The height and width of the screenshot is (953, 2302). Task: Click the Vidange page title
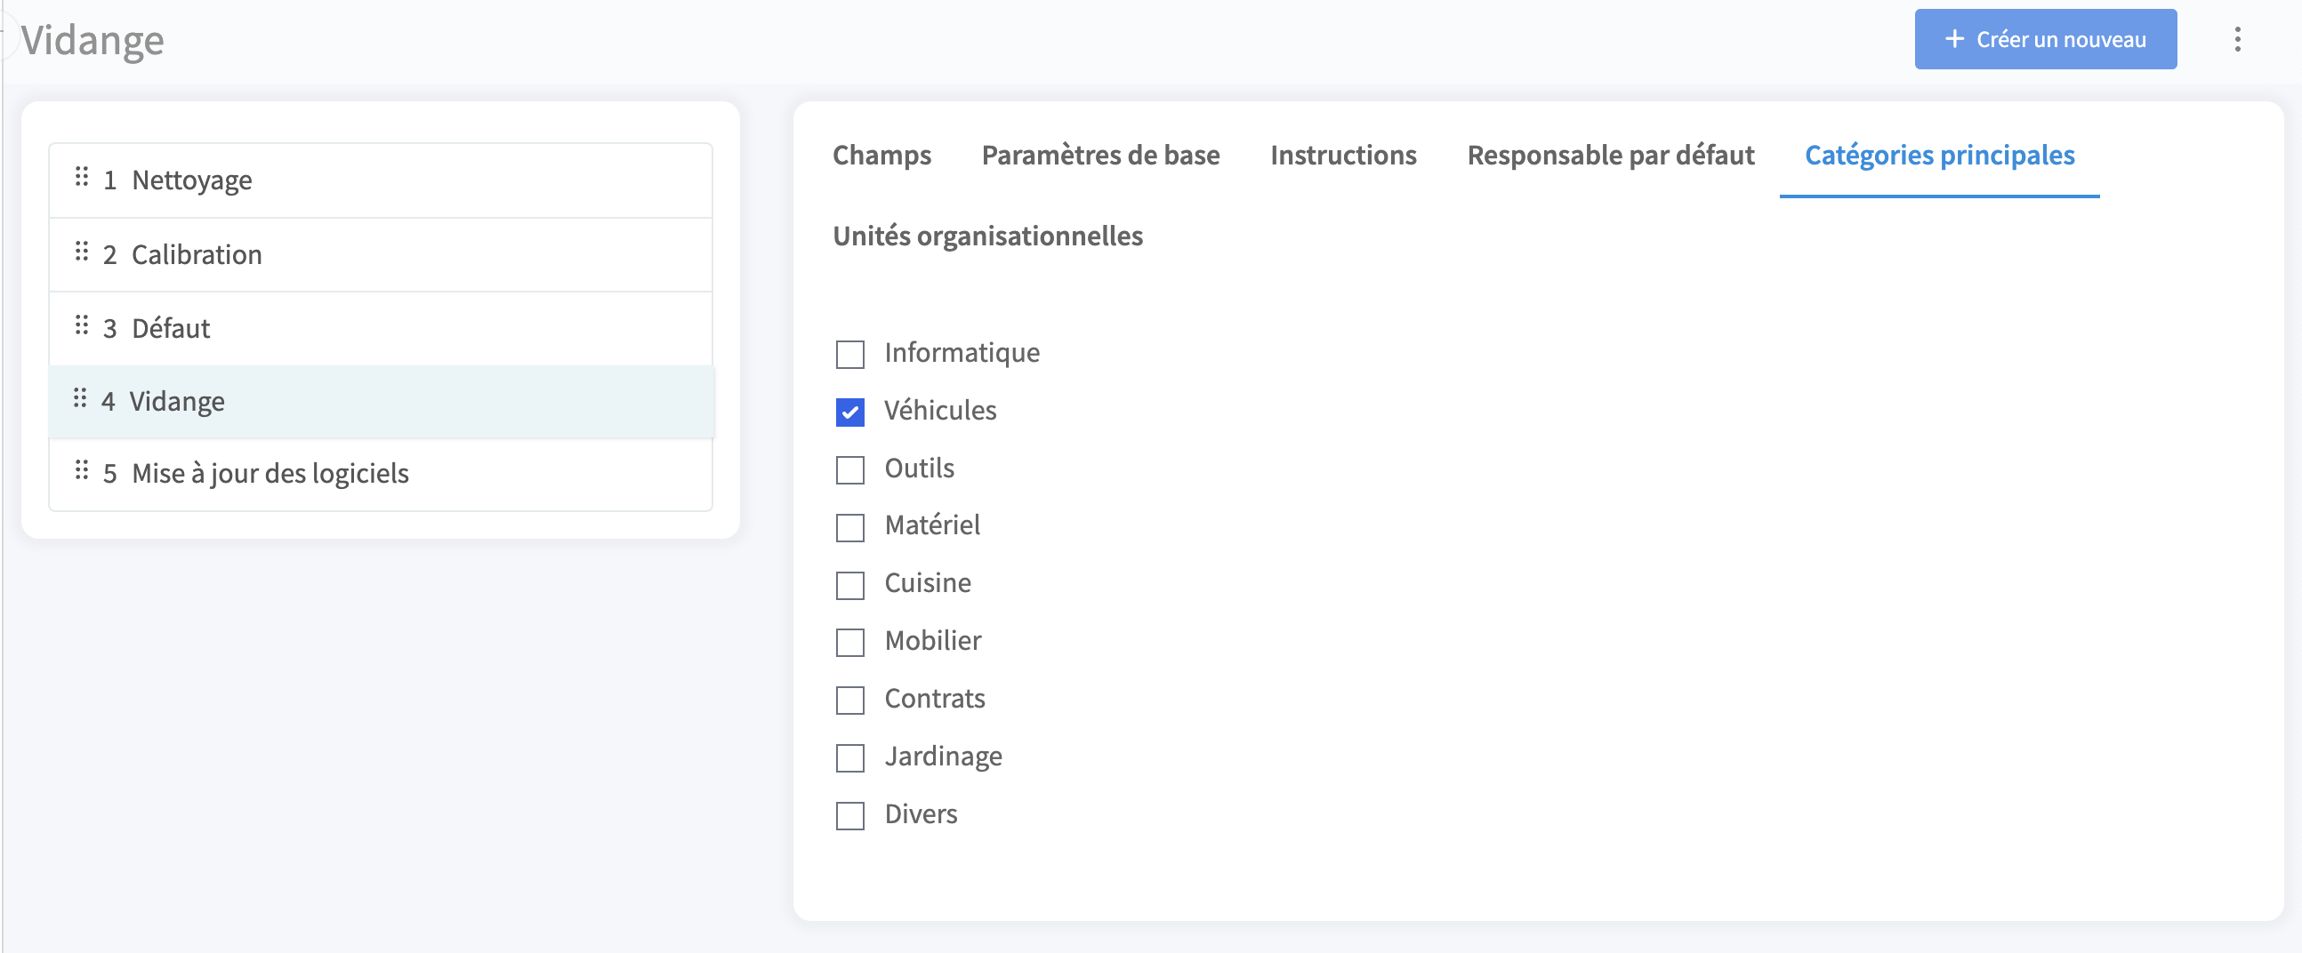click(x=93, y=40)
